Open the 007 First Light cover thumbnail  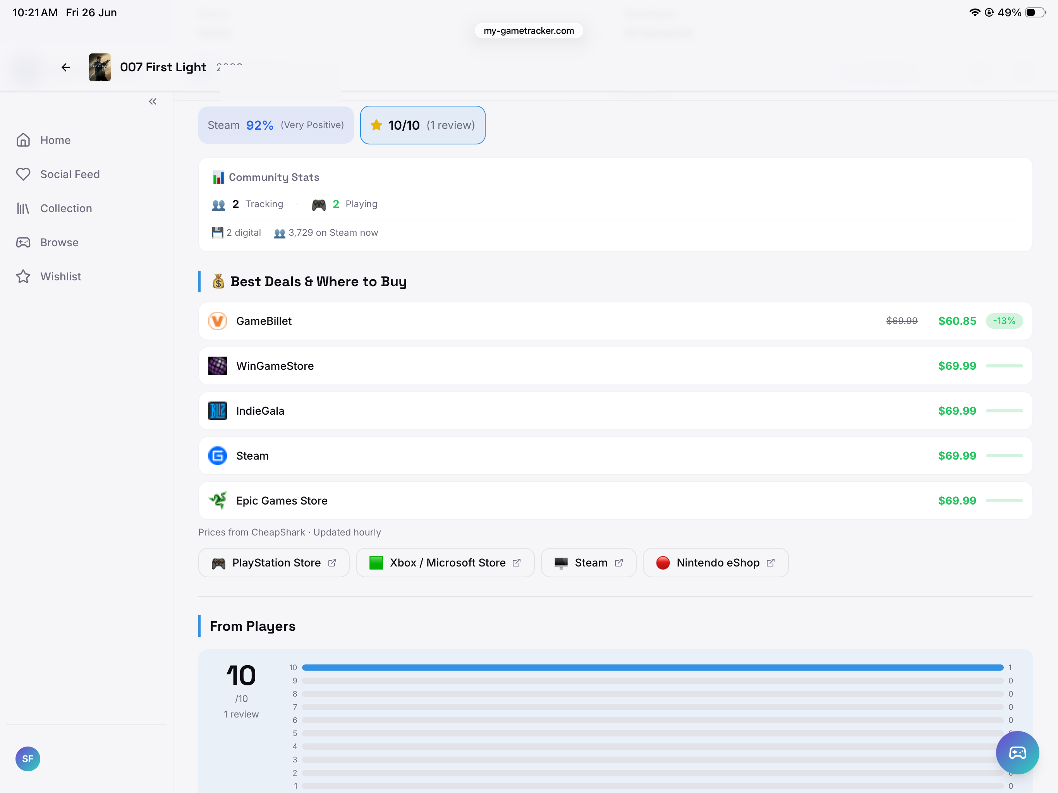100,67
